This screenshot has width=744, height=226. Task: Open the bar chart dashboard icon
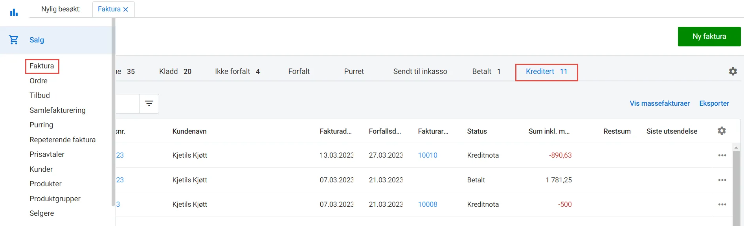click(x=14, y=12)
